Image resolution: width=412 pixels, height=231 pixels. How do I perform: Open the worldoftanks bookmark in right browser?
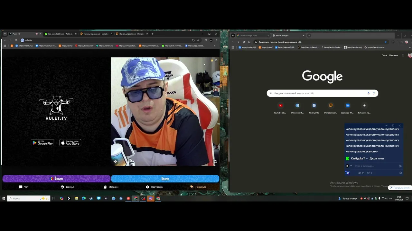pyautogui.click(x=331, y=47)
